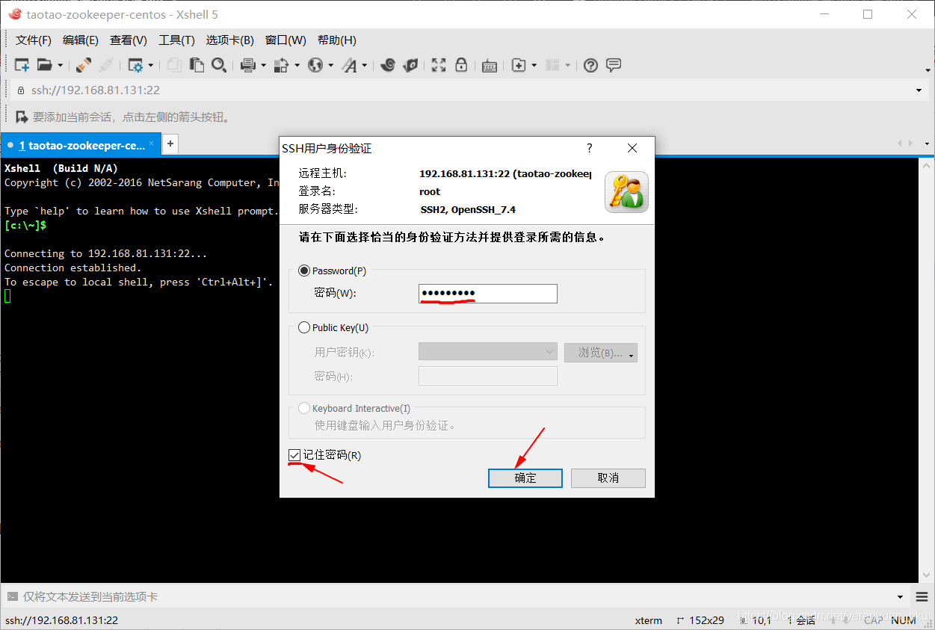This screenshot has width=935, height=630.
Task: Open the 选项卡(B) menu
Action: pyautogui.click(x=230, y=40)
